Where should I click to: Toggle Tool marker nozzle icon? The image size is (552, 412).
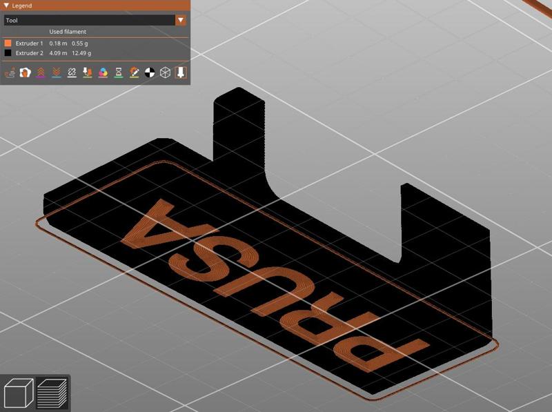point(181,72)
